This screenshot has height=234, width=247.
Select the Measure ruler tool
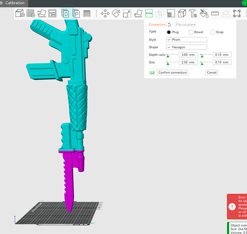(x=215, y=14)
